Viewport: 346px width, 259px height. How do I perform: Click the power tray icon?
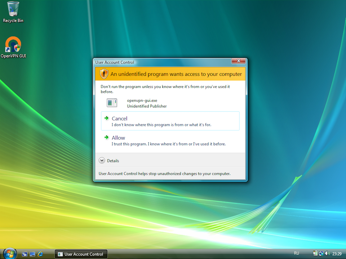(x=315, y=254)
